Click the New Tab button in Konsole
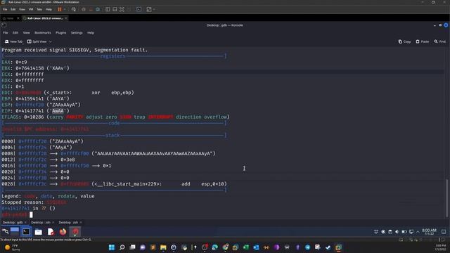 click(13, 41)
